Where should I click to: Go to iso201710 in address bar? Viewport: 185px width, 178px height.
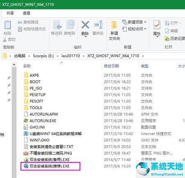tap(71, 56)
